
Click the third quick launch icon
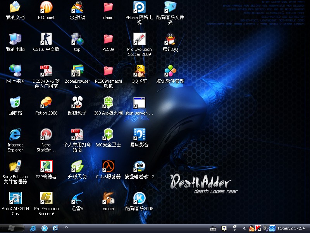click(55, 228)
